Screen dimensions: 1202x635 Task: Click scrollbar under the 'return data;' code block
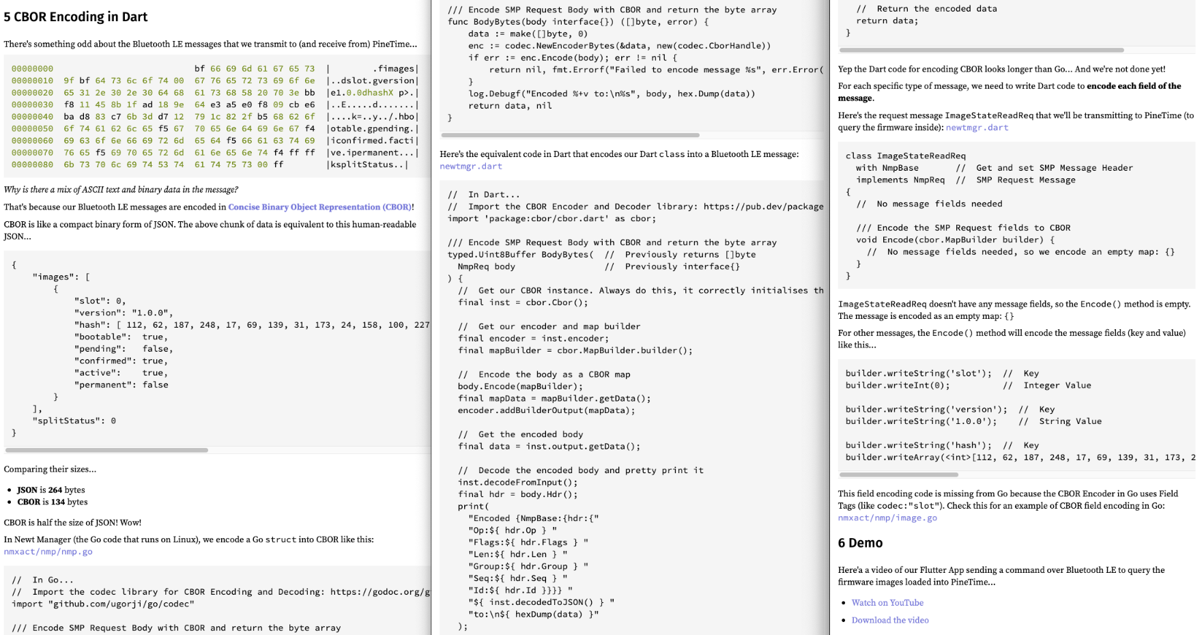coord(982,51)
